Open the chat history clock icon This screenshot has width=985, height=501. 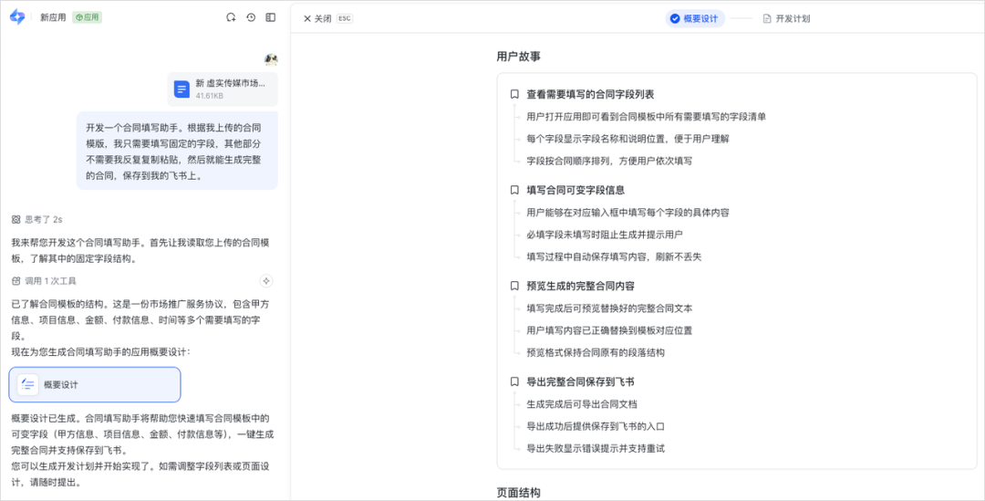251,17
